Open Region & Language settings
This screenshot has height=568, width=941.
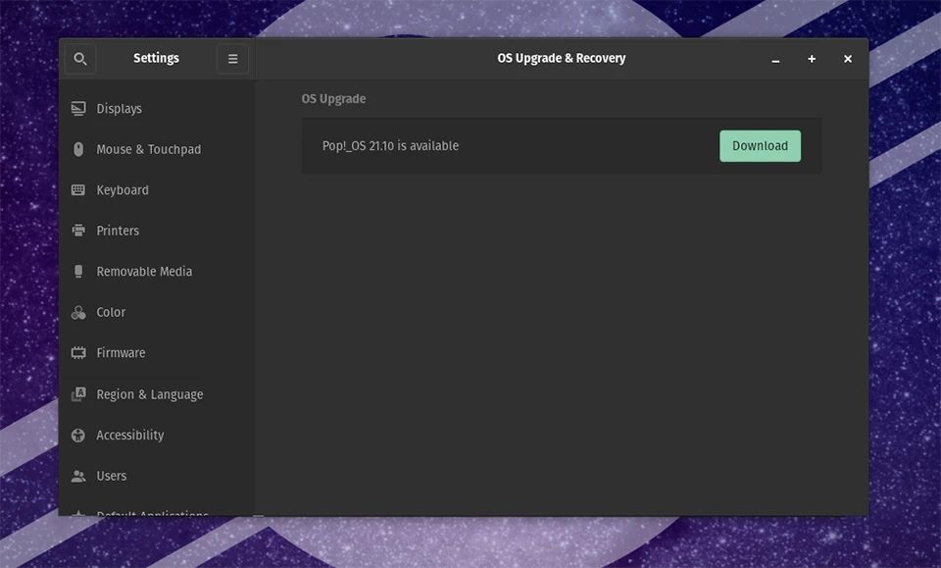[x=157, y=394]
